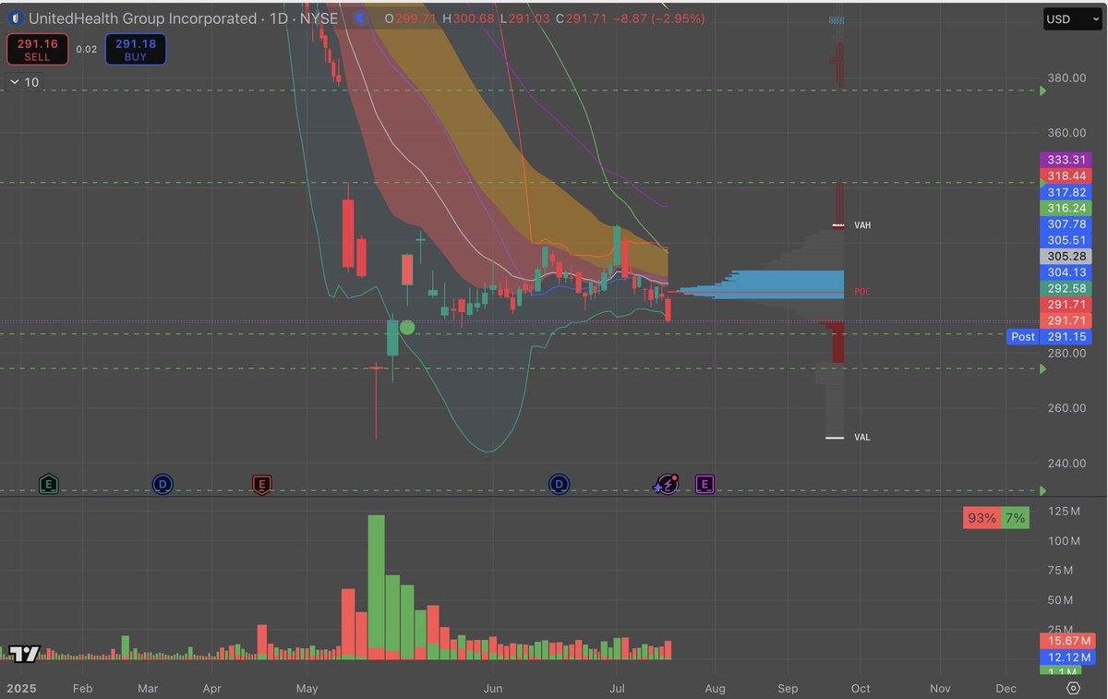Image resolution: width=1108 pixels, height=699 pixels.
Task: Click the red PDC line label
Action: pos(862,292)
